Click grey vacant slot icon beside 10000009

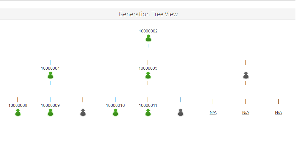[83, 112]
